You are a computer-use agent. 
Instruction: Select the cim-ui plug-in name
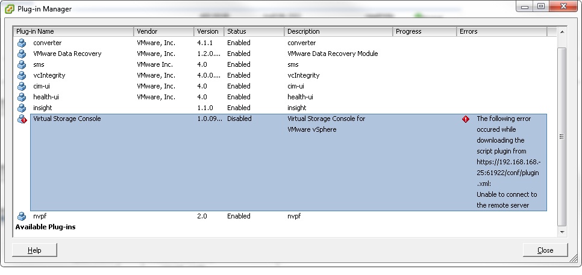tap(42, 86)
